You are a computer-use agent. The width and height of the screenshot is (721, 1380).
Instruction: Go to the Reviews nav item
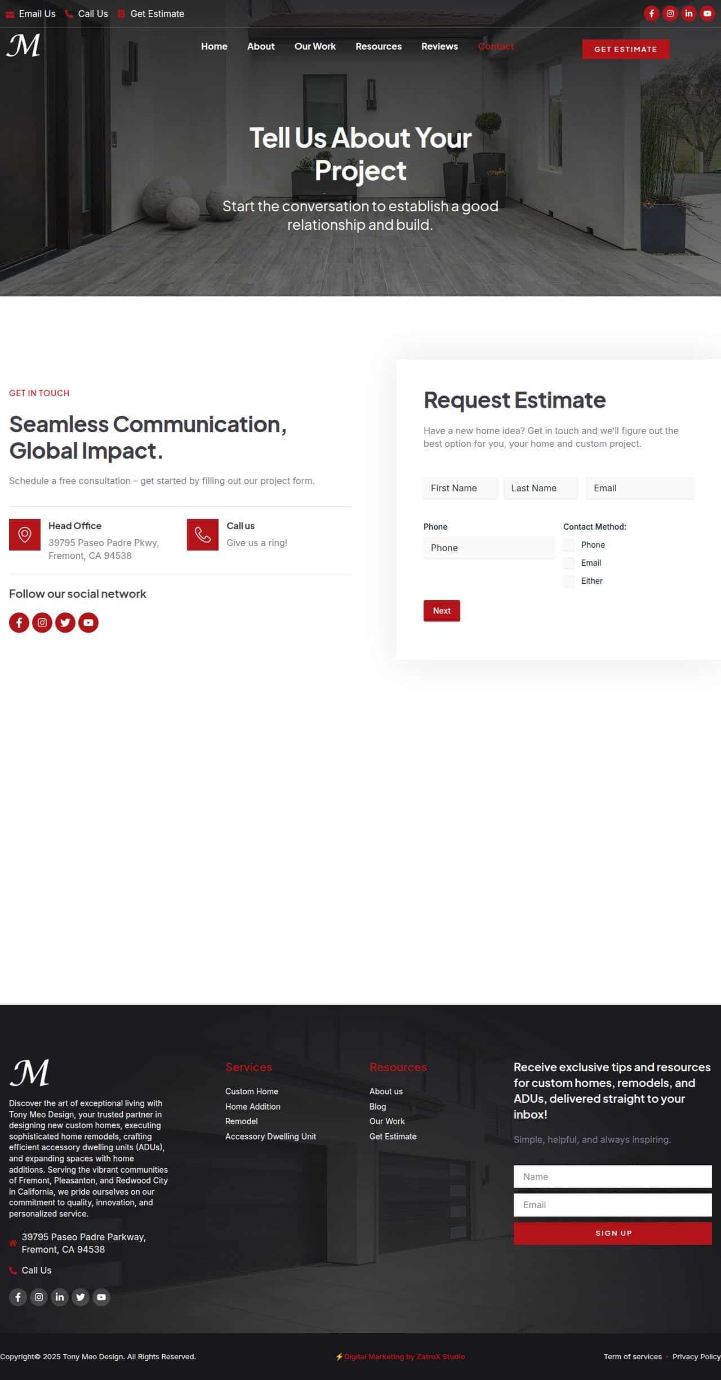[439, 46]
